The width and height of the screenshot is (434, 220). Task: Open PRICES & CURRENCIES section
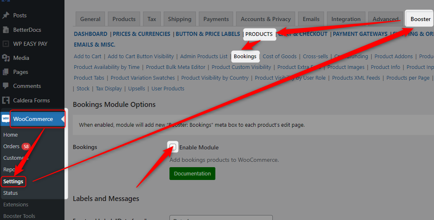(141, 34)
